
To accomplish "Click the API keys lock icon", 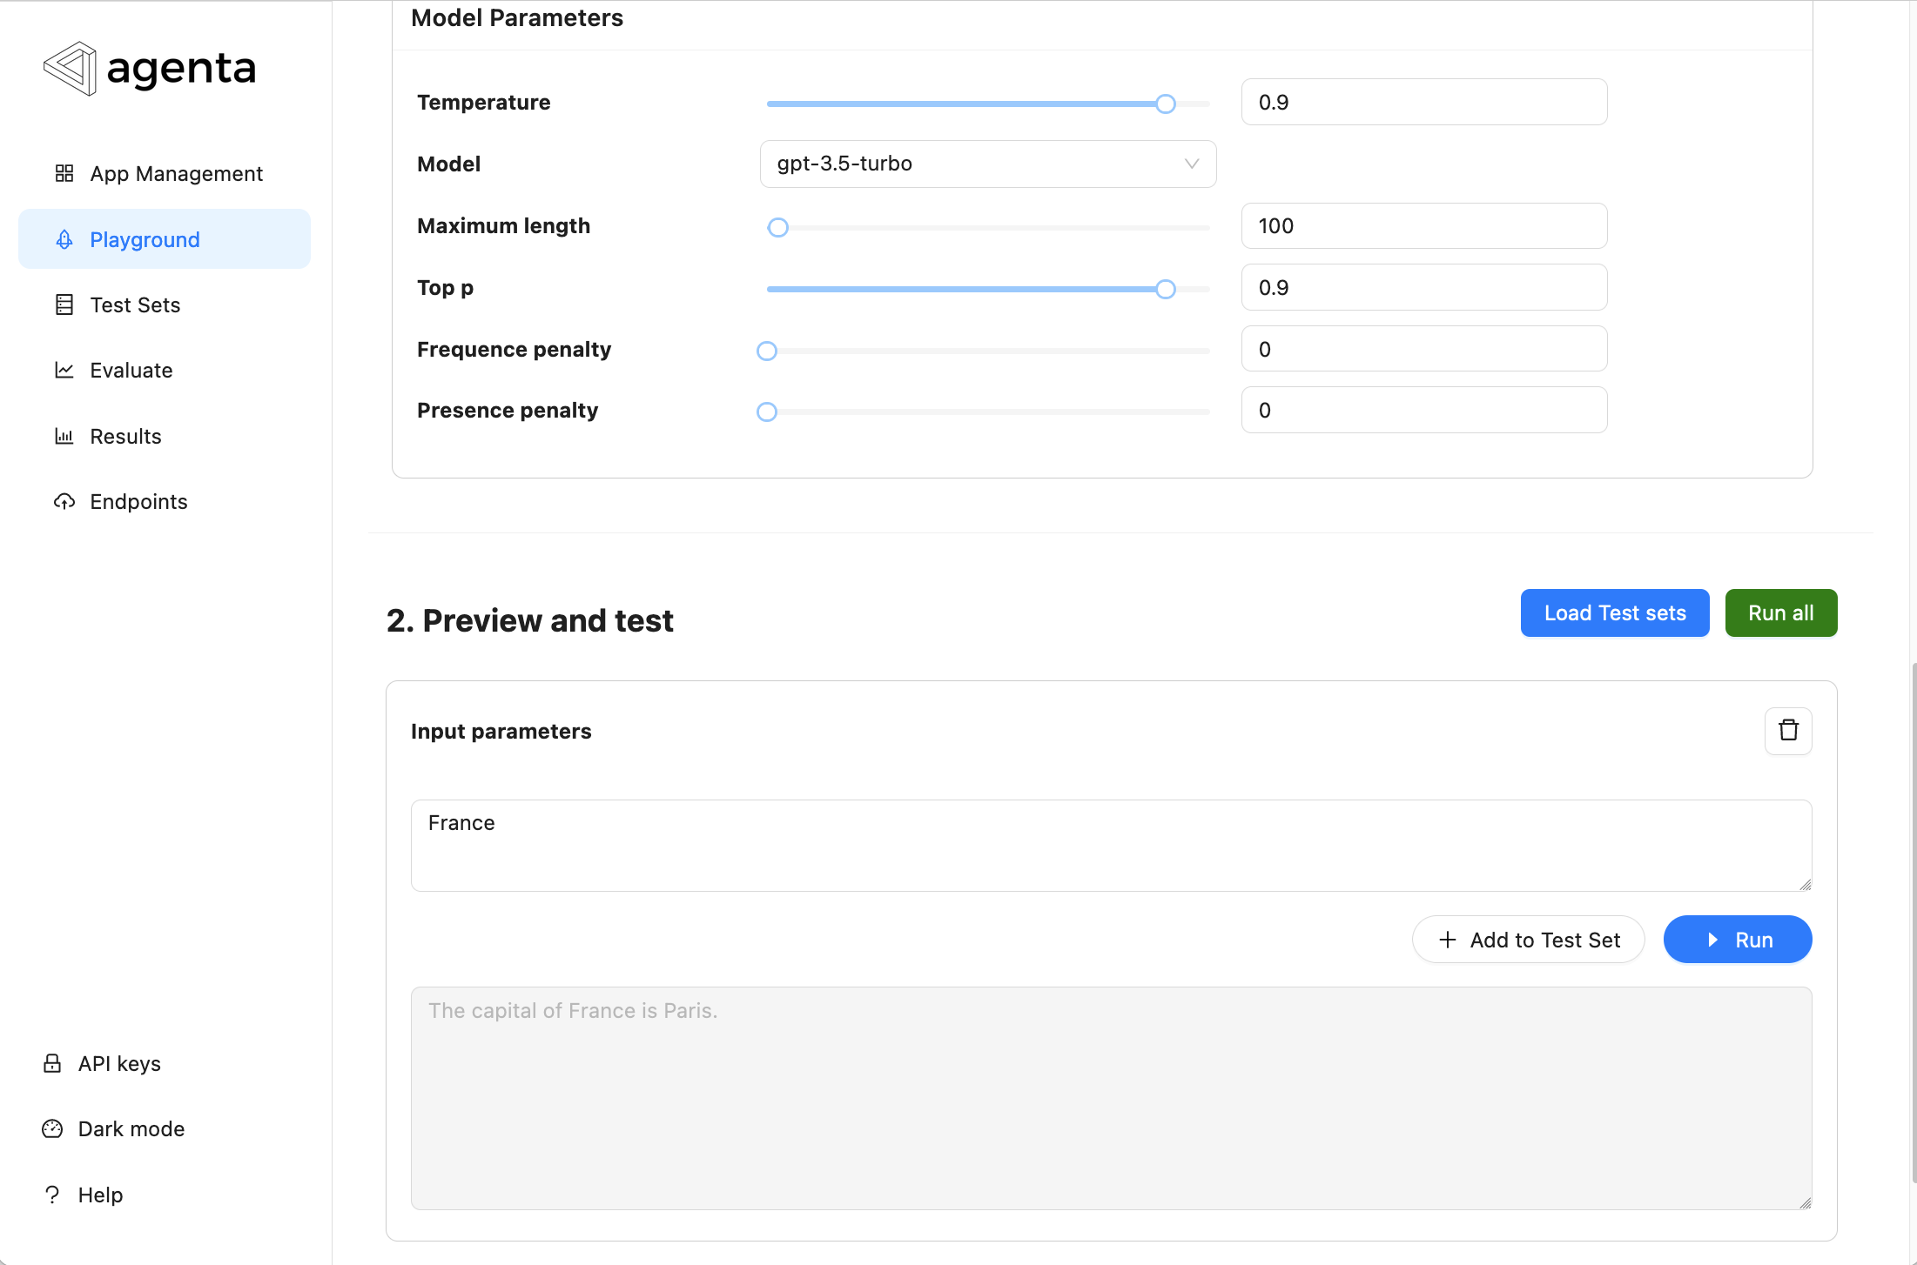I will click(x=52, y=1063).
